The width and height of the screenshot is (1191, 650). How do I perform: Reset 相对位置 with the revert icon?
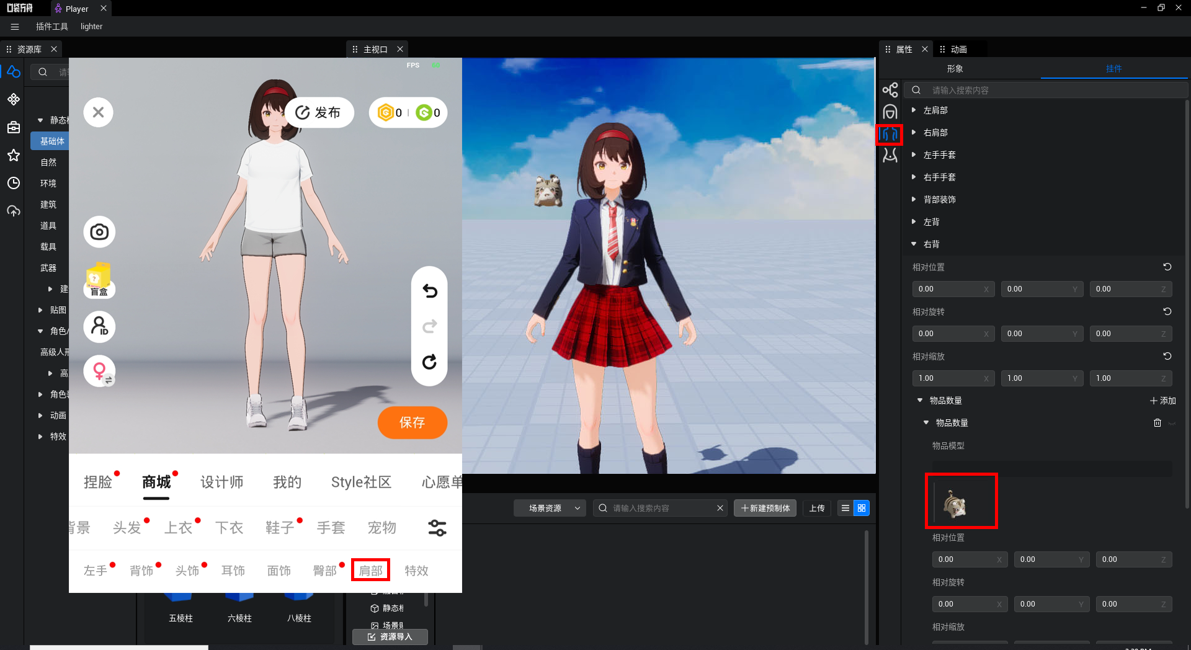pyautogui.click(x=1167, y=267)
